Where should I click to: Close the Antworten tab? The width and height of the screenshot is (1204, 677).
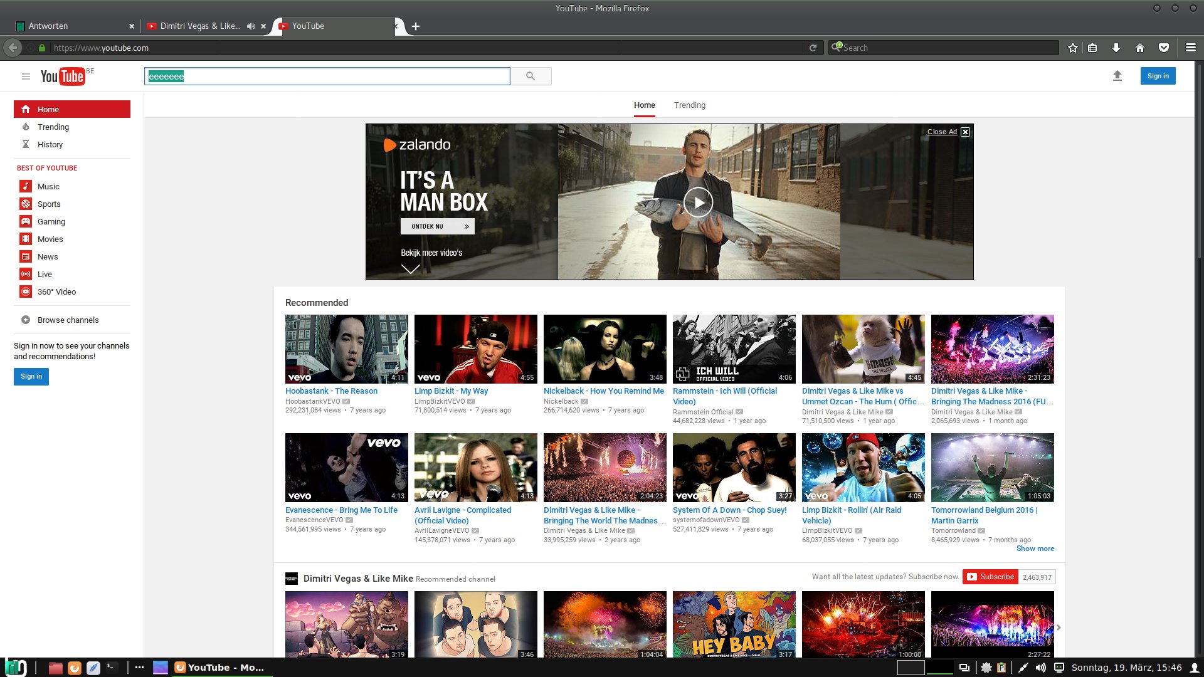[132, 26]
